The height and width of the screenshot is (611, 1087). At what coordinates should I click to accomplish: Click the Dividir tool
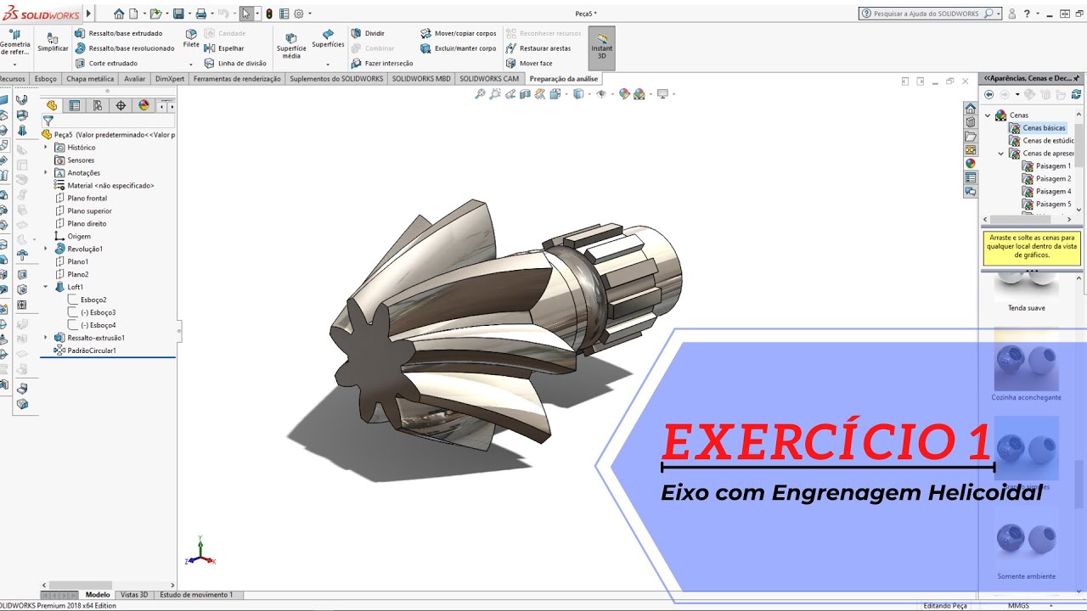click(368, 33)
